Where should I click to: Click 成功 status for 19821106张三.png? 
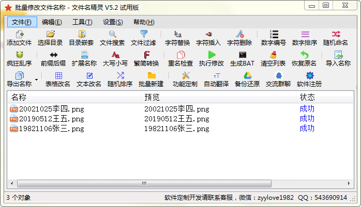(307, 129)
